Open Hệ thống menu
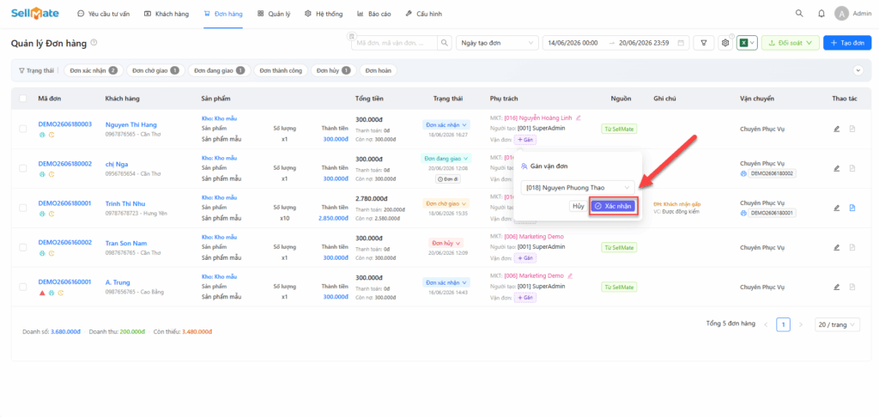This screenshot has height=417, width=879. 324,14
